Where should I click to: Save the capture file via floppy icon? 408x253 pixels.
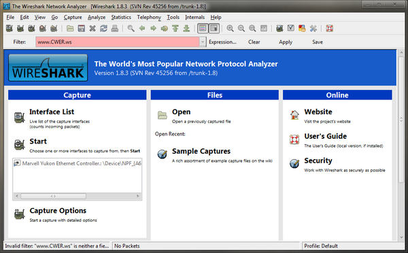81,29
